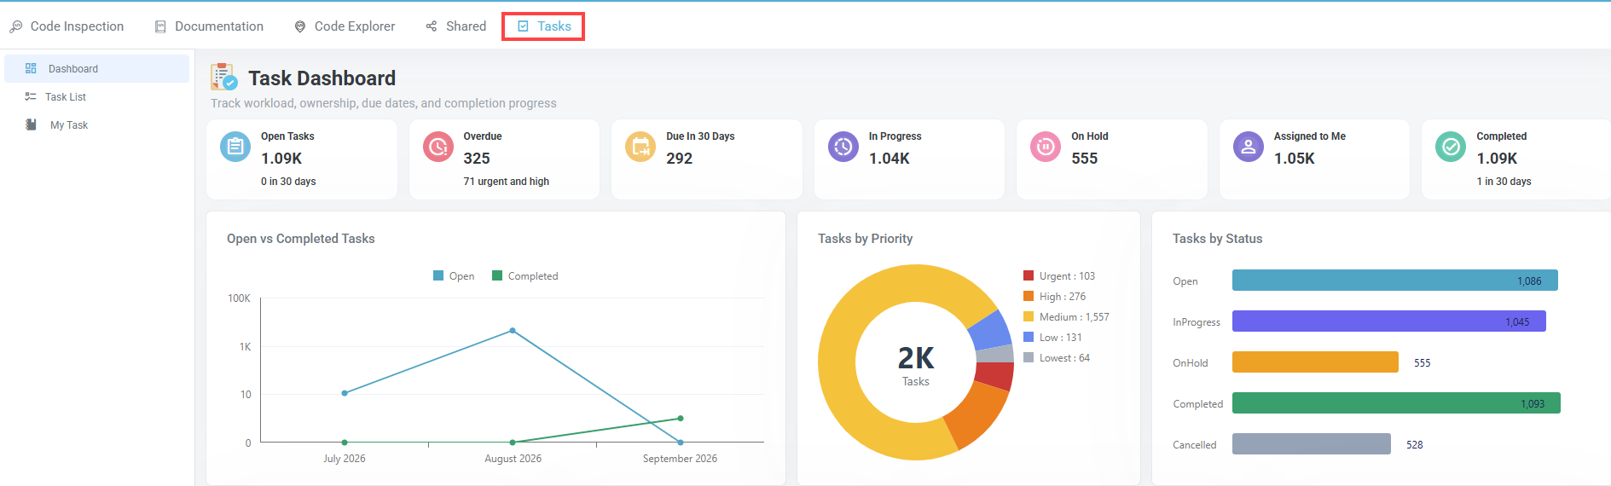Viewport: 1611px width, 486px height.
Task: Click the On Hold pause icon
Action: [1046, 147]
